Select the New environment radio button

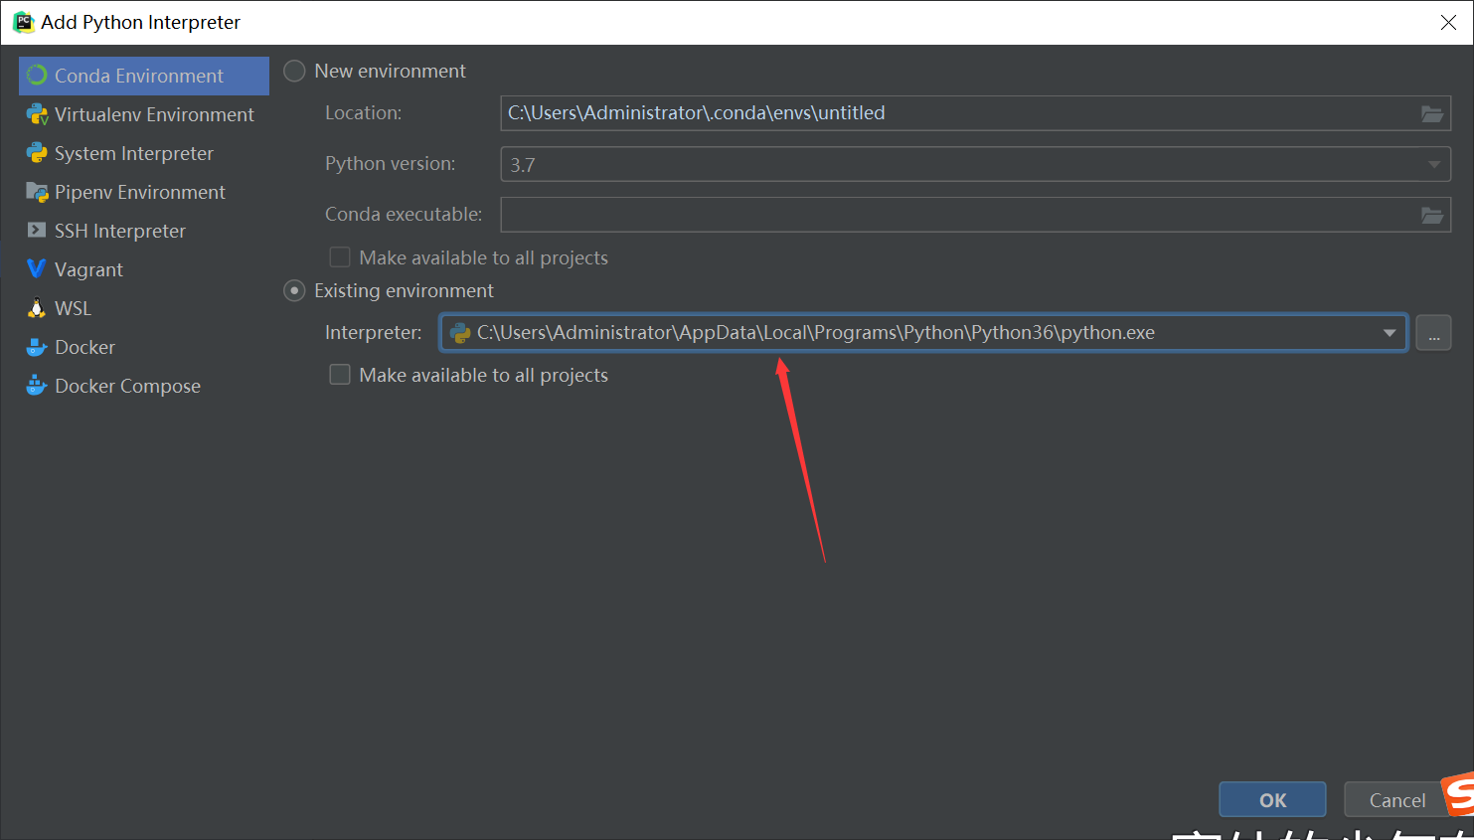pyautogui.click(x=294, y=72)
